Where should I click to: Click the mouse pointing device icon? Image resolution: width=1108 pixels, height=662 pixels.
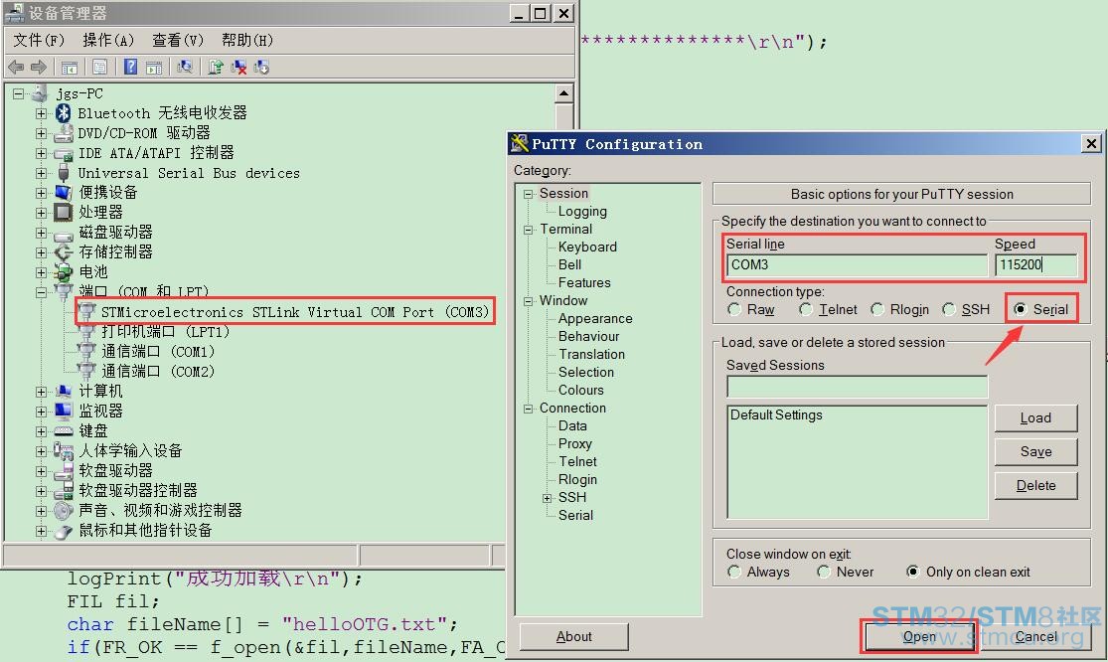[x=64, y=531]
